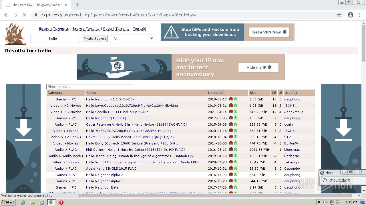Click the Pirate Search button
This screenshot has height=206, width=366.
pyautogui.click(x=95, y=39)
